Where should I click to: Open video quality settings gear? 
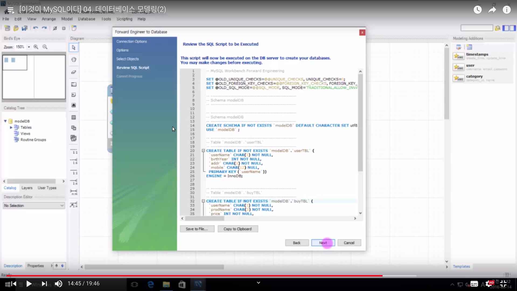(x=489, y=284)
